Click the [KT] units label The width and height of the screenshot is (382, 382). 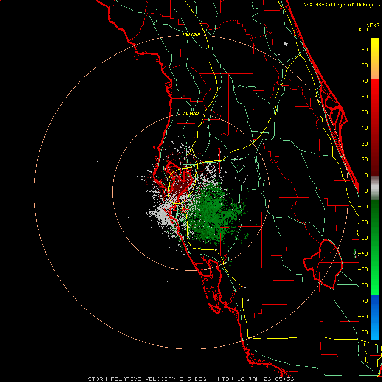coord(362,29)
